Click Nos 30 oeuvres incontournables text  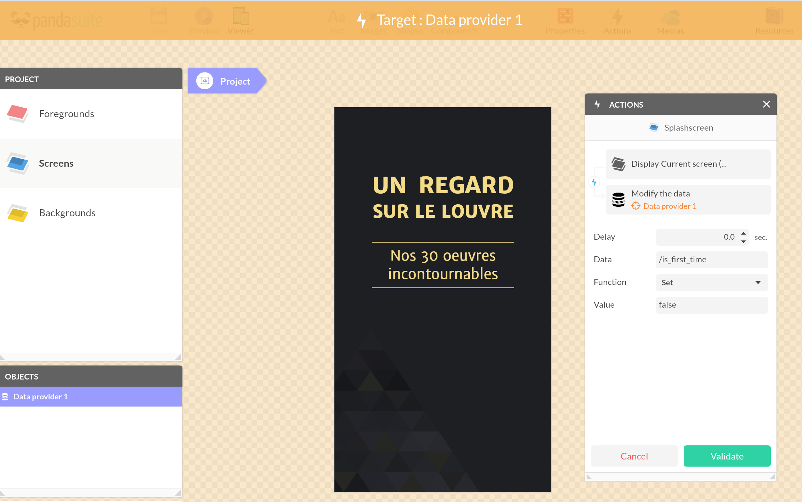pos(443,264)
